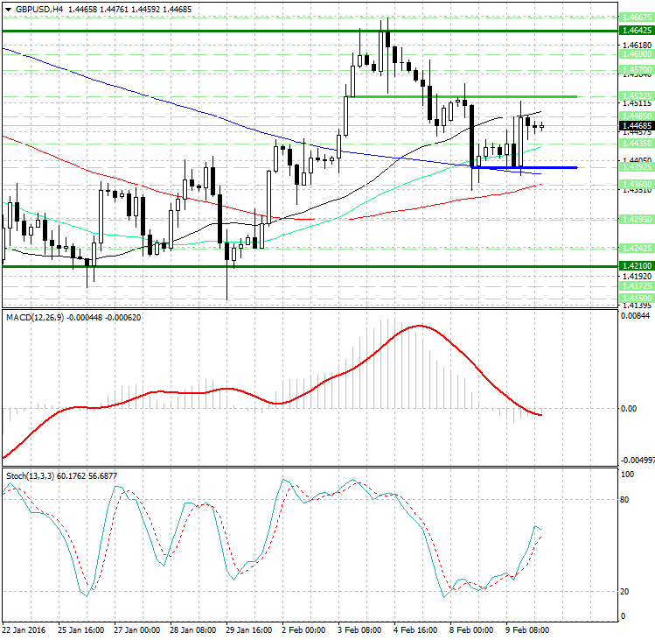The image size is (655, 640).
Task: Click the Stochastic 20 level label
Action: 625,592
